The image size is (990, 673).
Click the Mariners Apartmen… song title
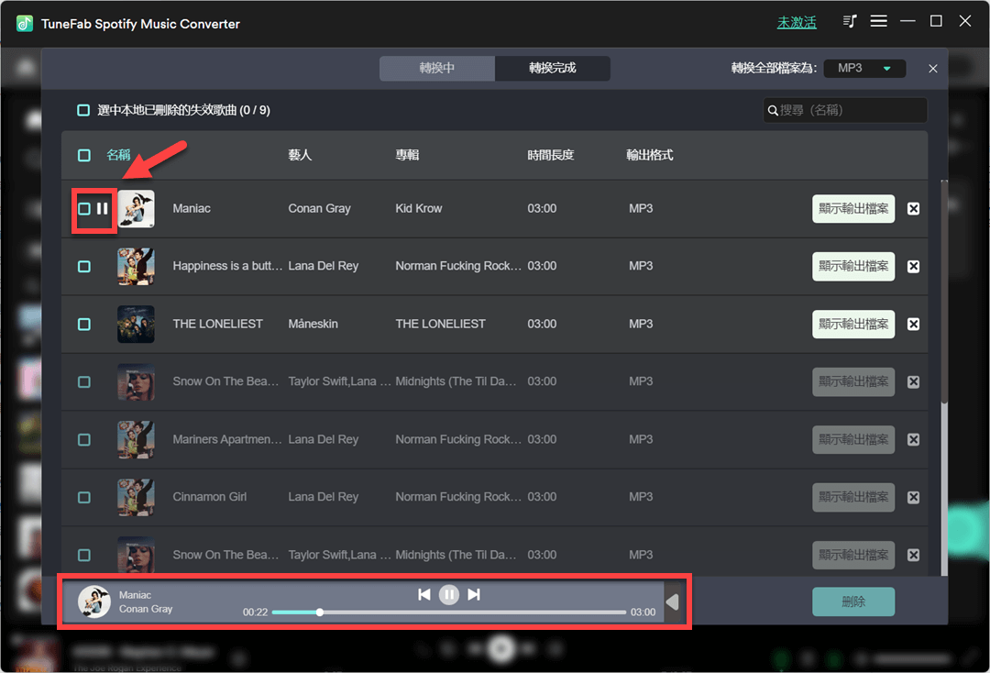click(227, 440)
